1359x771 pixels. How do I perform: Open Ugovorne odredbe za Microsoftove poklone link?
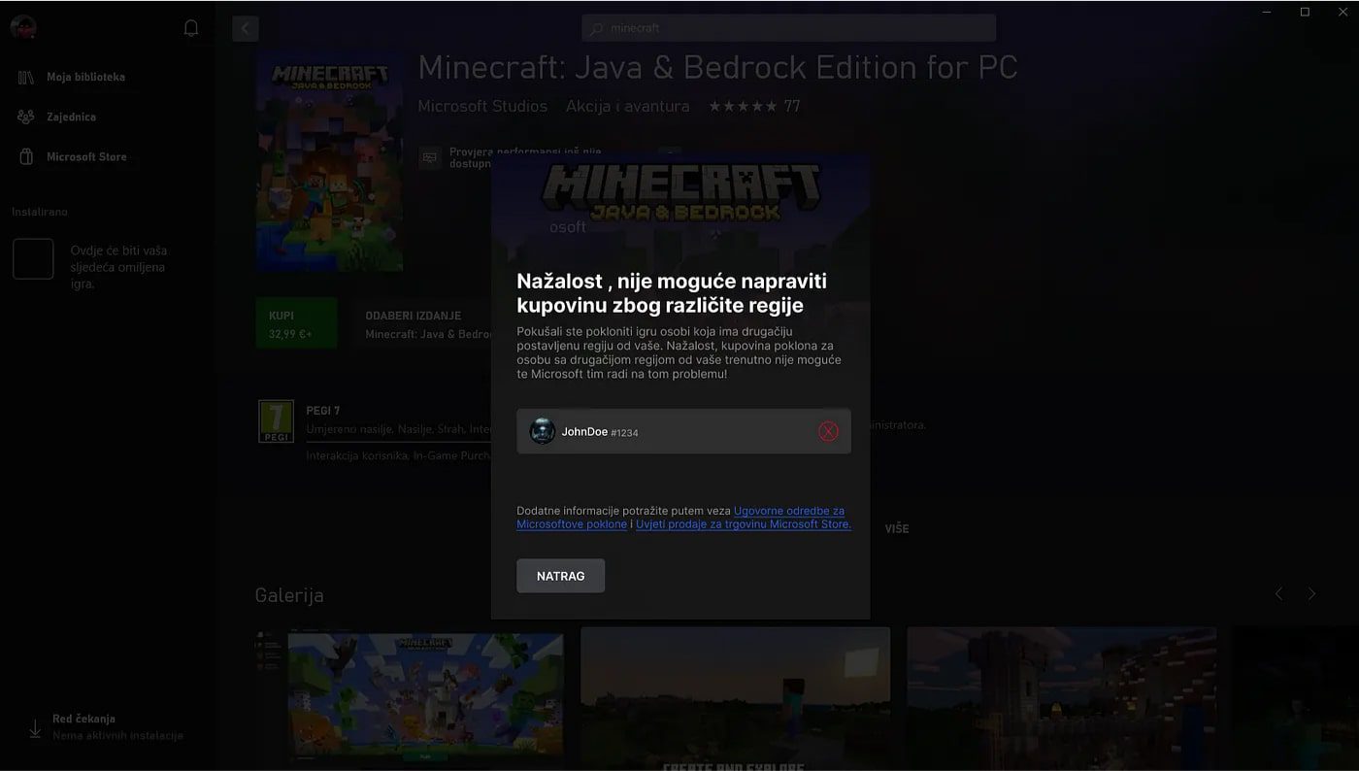[680, 518]
